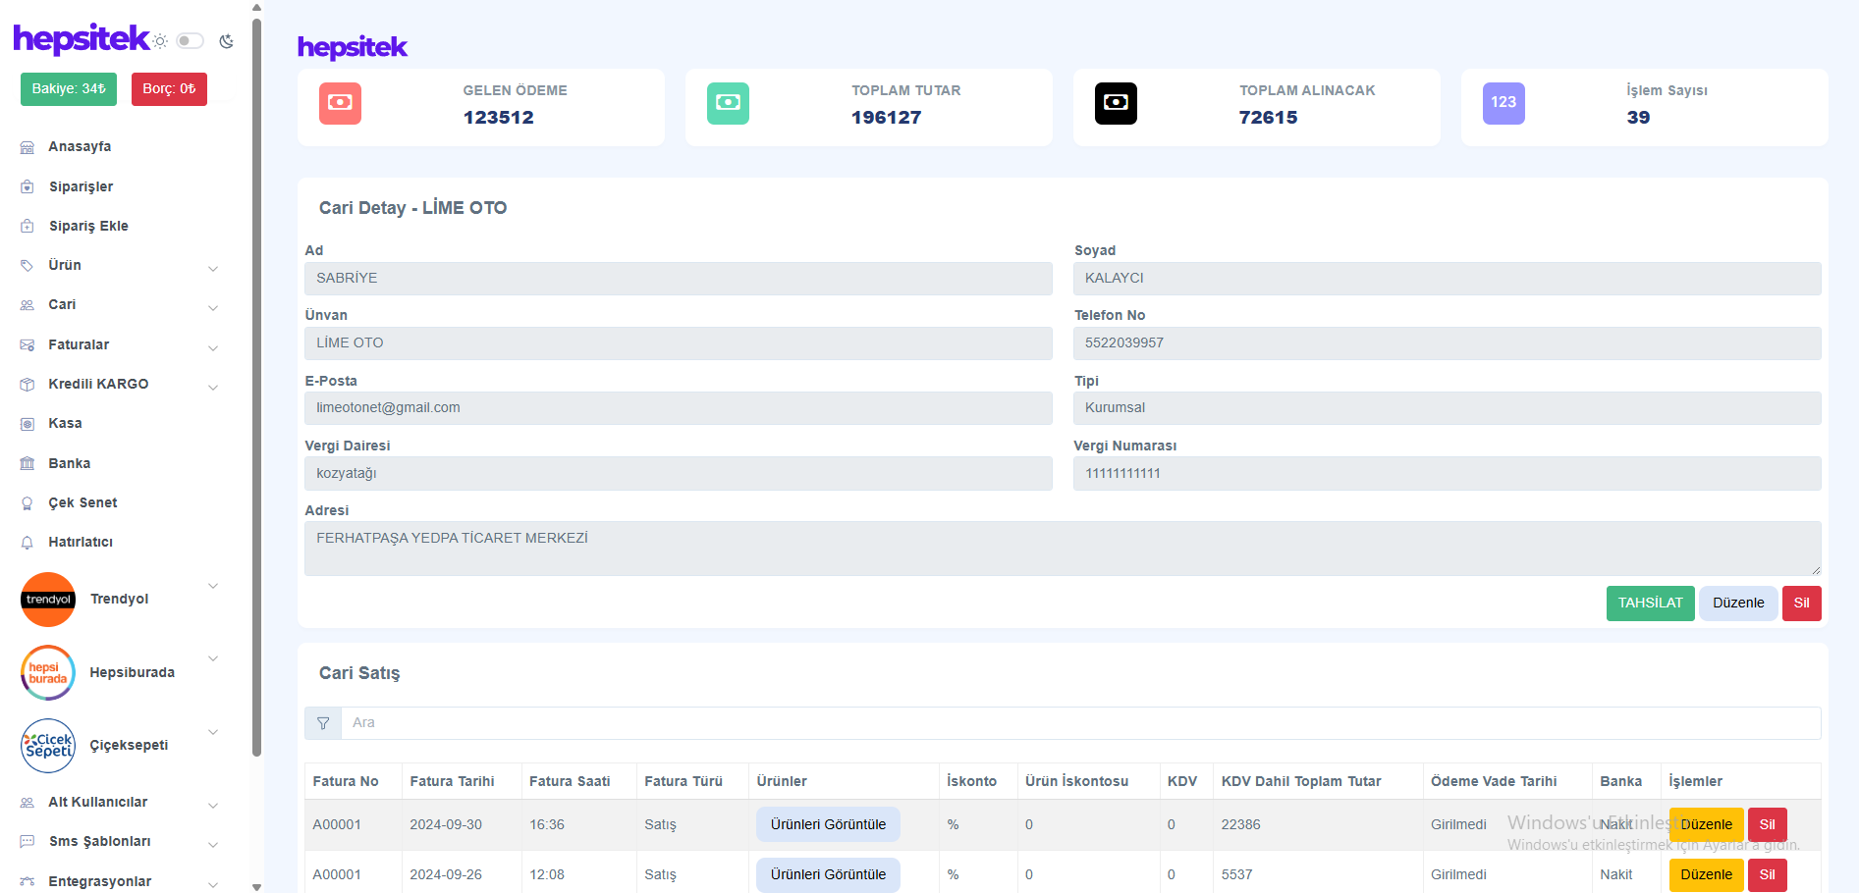
Task: Click the green Bakiye balance badge
Action: [69, 89]
